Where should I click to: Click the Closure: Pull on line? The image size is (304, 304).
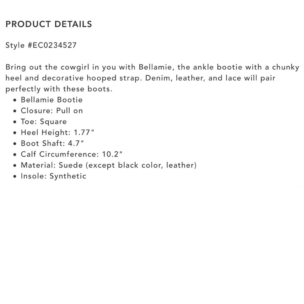tap(52, 111)
